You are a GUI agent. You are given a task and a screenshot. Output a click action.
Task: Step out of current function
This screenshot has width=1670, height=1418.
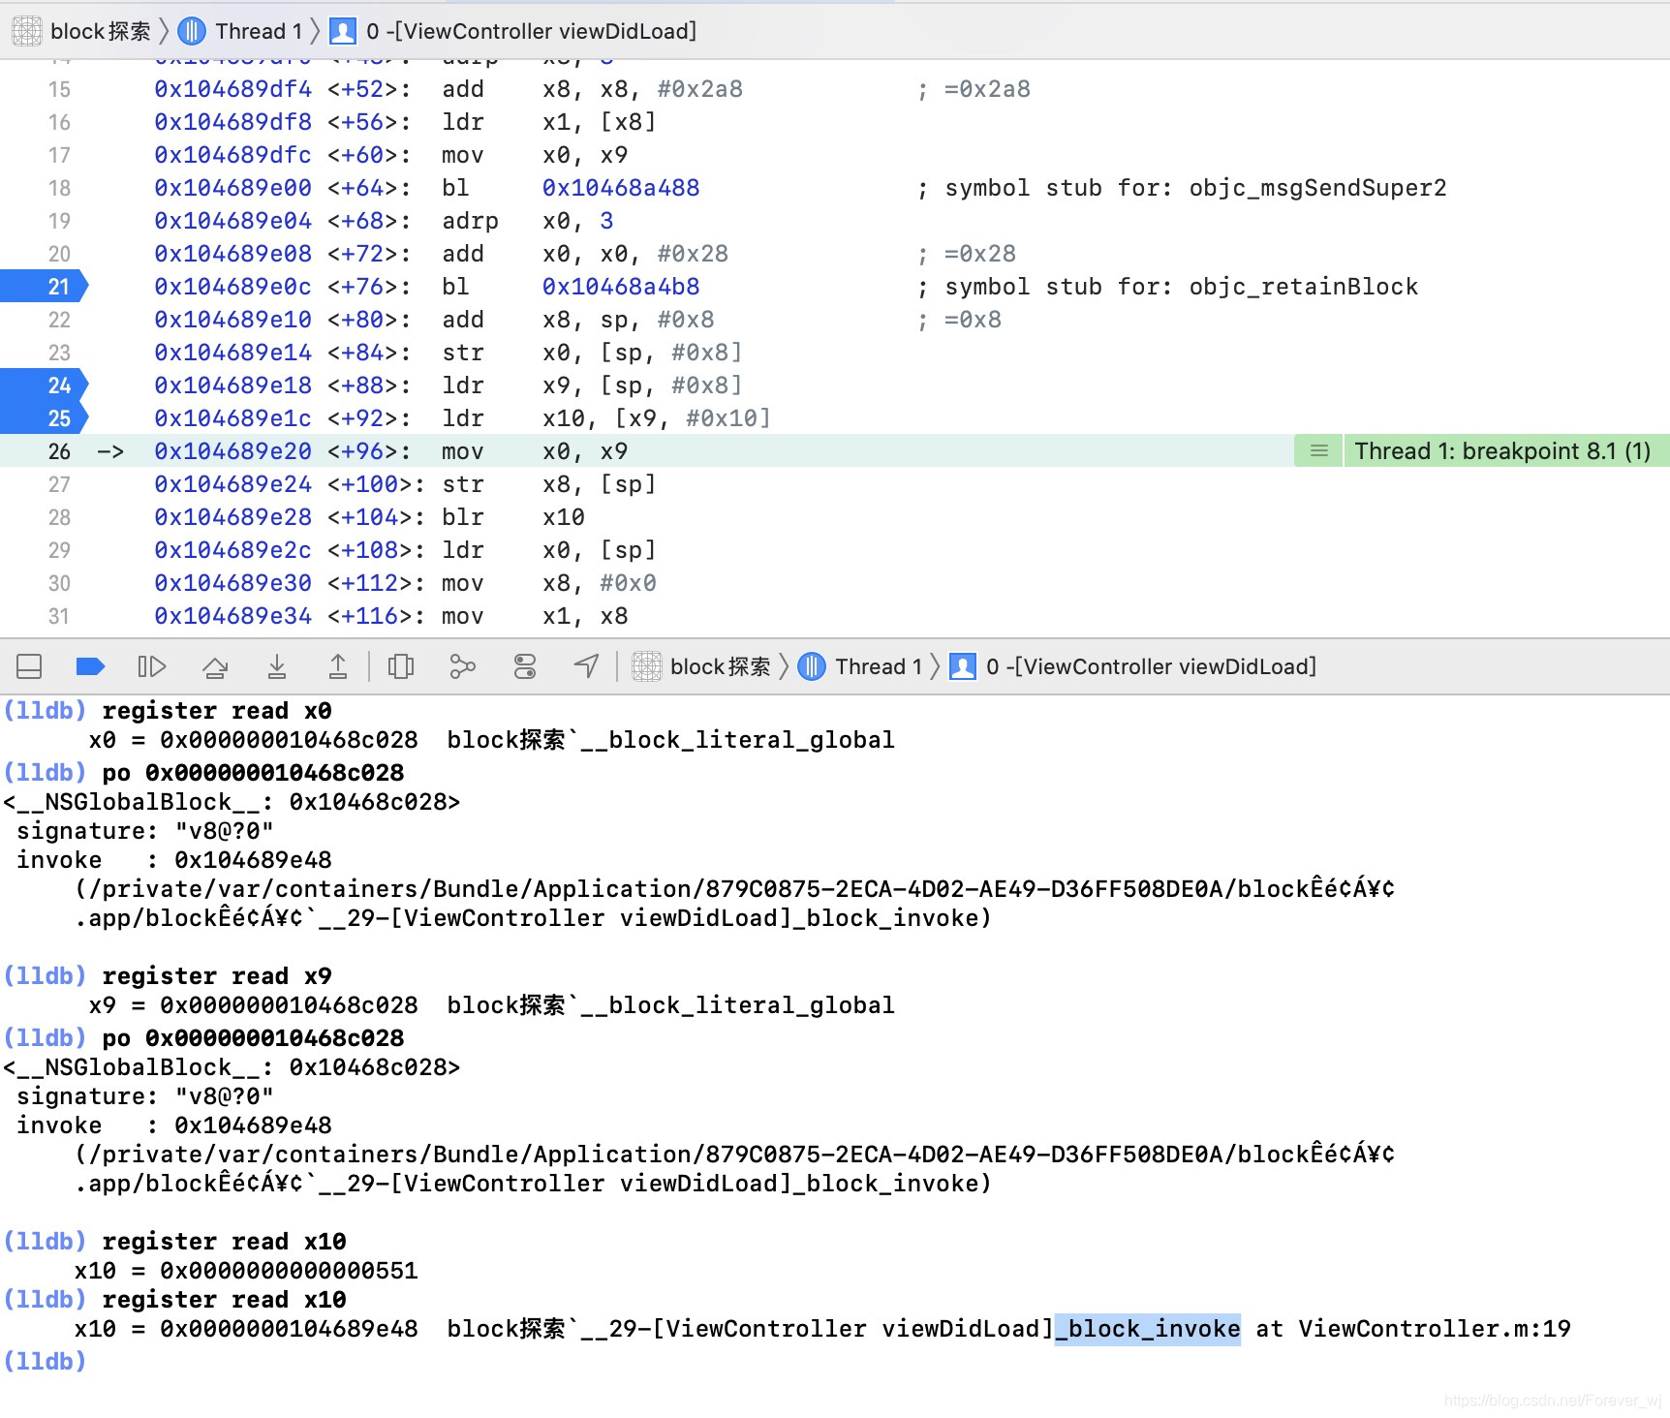pyautogui.click(x=338, y=666)
